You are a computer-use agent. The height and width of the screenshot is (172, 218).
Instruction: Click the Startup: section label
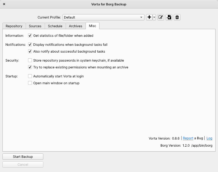(x=12, y=76)
